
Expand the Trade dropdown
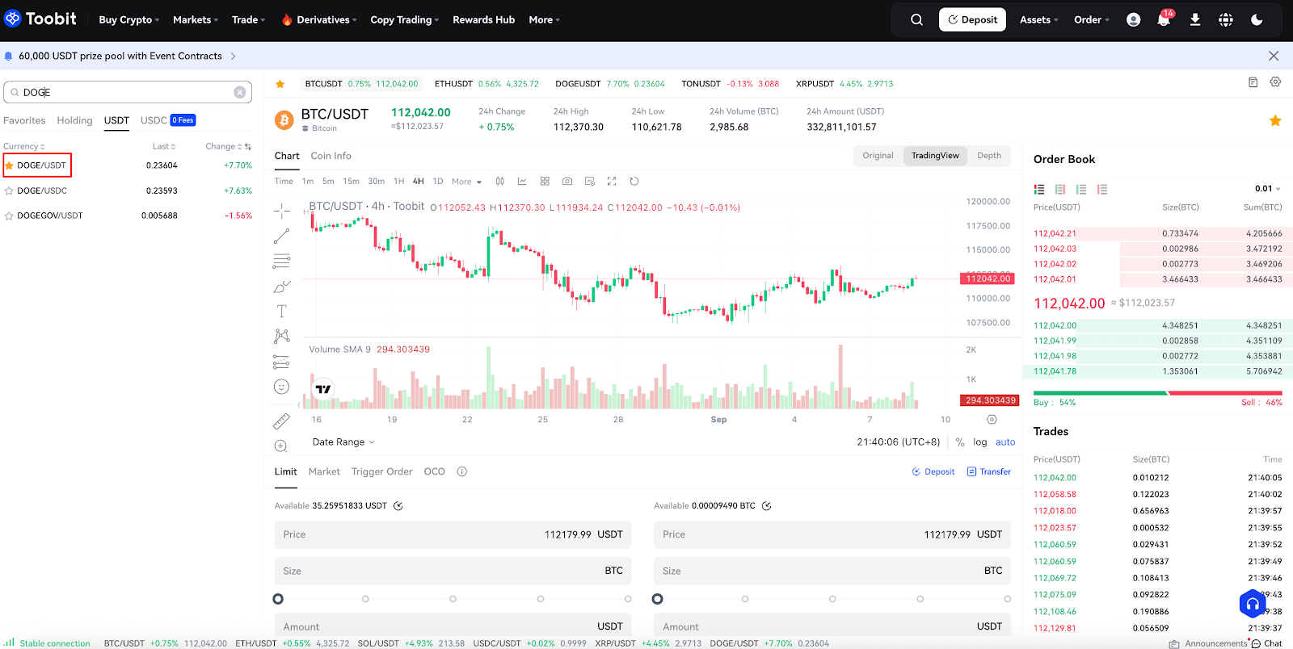click(248, 19)
